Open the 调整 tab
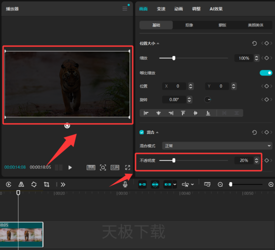 pos(196,9)
